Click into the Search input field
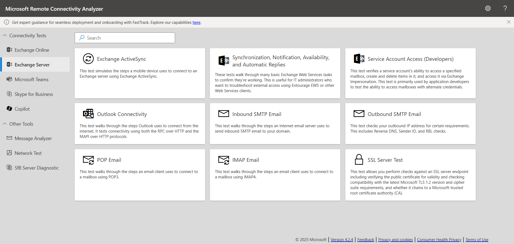Image resolution: width=514 pixels, height=244 pixels. coord(125,38)
